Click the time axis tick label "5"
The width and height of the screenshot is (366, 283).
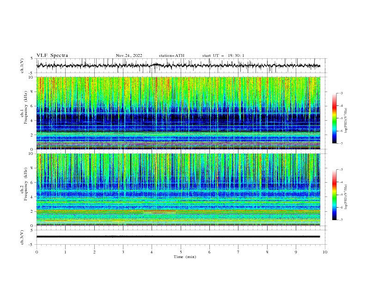pos(181,252)
